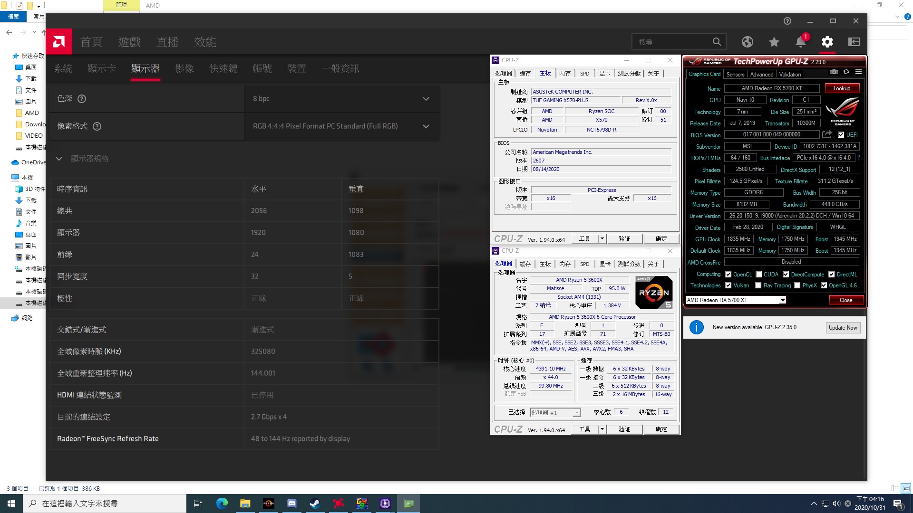Click the Lookup button in GPU-Z
The image size is (913, 513).
click(842, 88)
